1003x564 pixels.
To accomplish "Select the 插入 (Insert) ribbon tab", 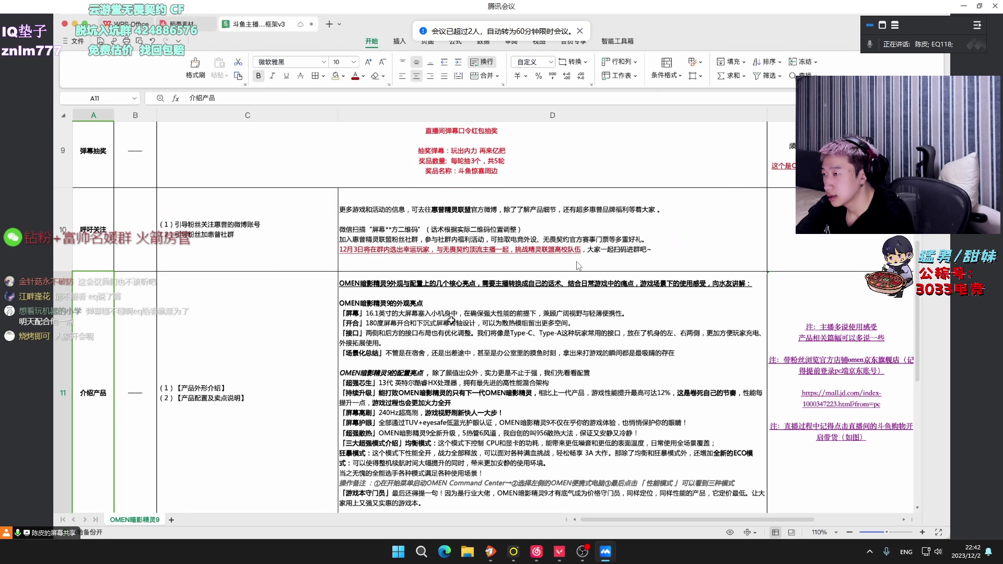I will (400, 41).
